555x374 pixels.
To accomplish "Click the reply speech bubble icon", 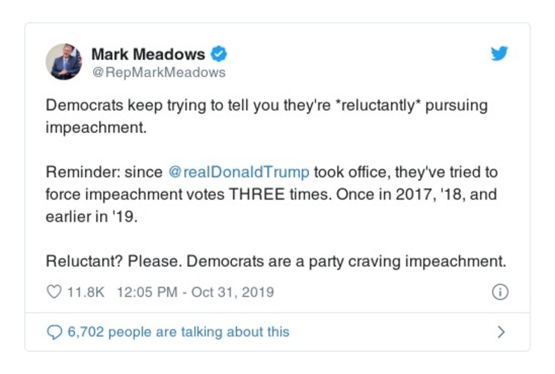I will pyautogui.click(x=54, y=332).
